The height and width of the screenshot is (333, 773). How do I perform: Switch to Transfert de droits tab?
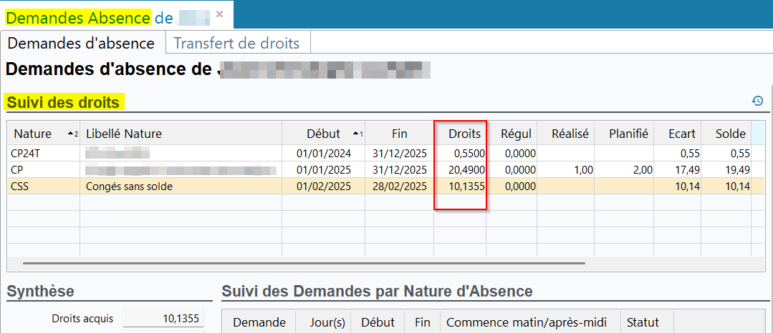236,44
